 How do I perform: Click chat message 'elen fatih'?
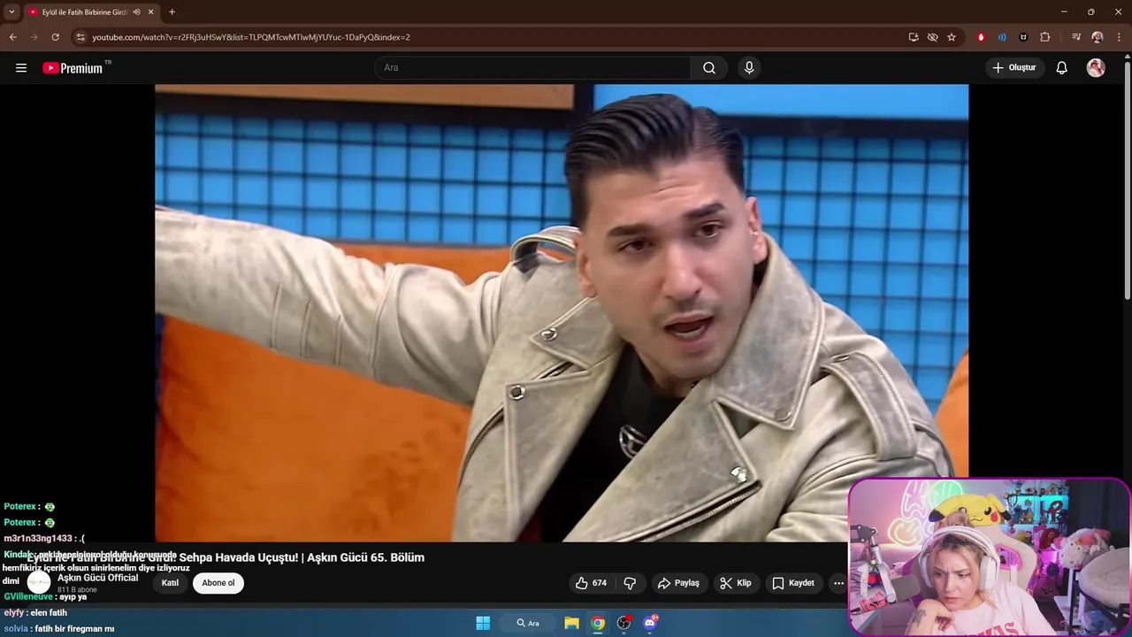click(x=49, y=613)
